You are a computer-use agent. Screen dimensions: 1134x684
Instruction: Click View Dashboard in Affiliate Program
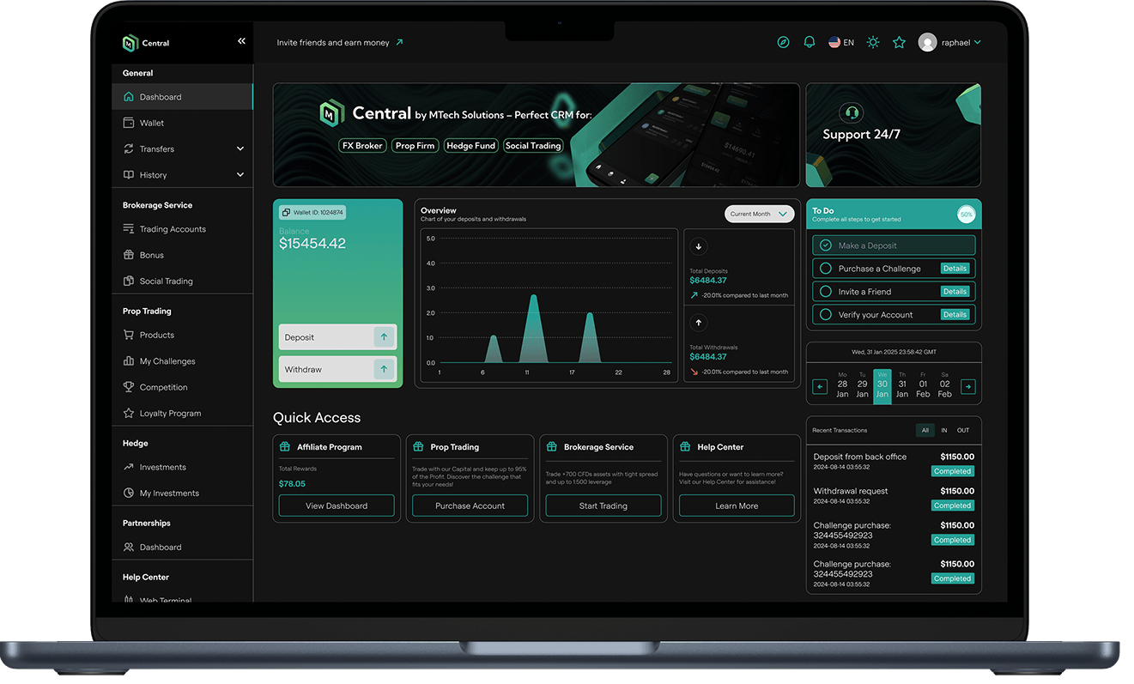[337, 505]
